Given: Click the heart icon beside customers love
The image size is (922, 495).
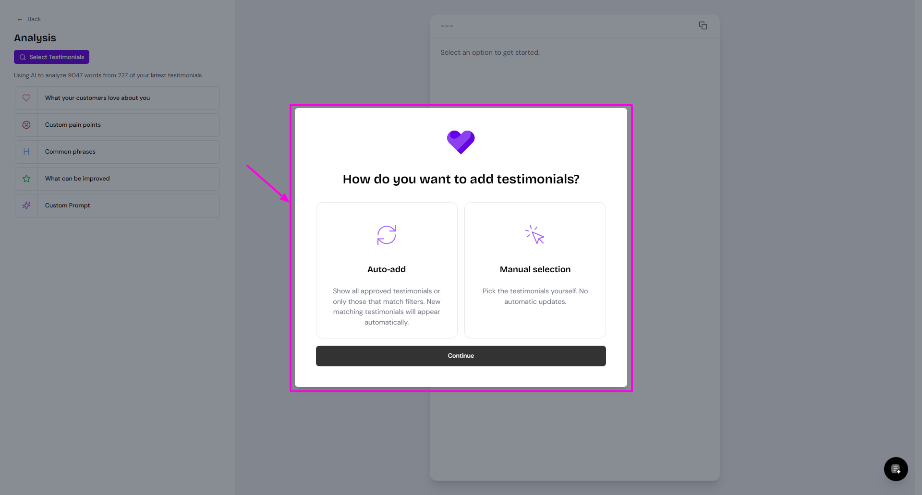Looking at the screenshot, I should pos(26,98).
